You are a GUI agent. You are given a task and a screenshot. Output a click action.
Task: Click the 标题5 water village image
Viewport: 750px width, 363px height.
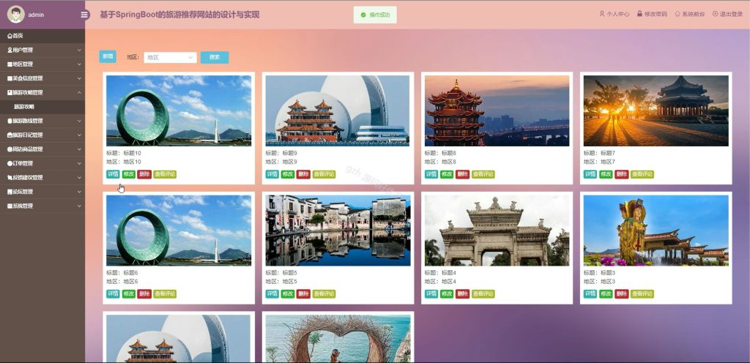click(338, 231)
